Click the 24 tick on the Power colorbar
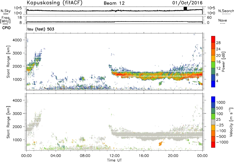234x162 pixels. [x=218, y=49]
